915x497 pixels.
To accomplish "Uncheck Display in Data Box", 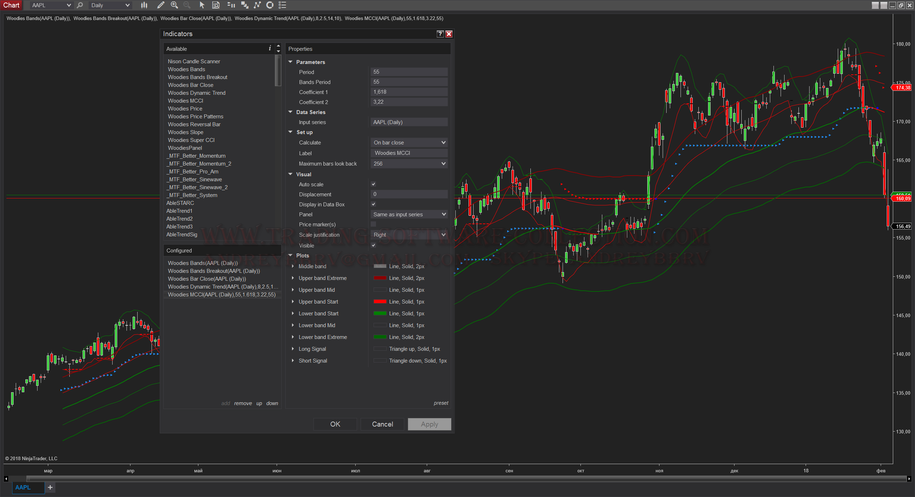I will (374, 204).
